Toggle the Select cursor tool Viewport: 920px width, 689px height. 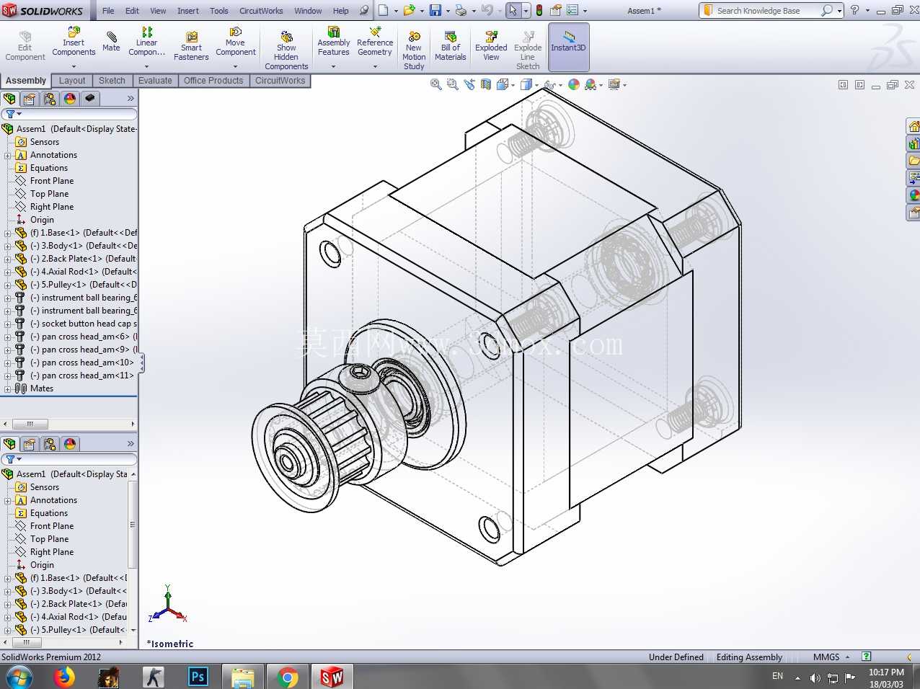coord(513,10)
